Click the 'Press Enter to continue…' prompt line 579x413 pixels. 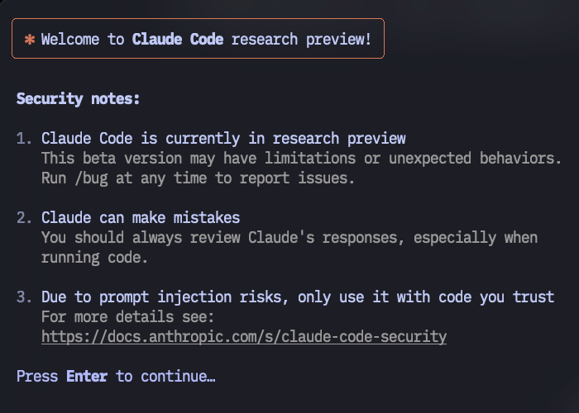(x=116, y=377)
